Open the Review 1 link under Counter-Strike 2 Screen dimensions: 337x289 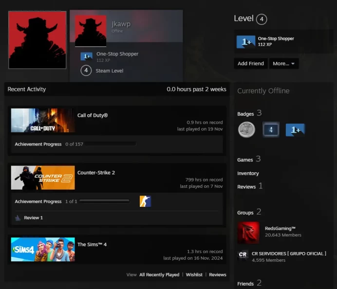(x=33, y=217)
